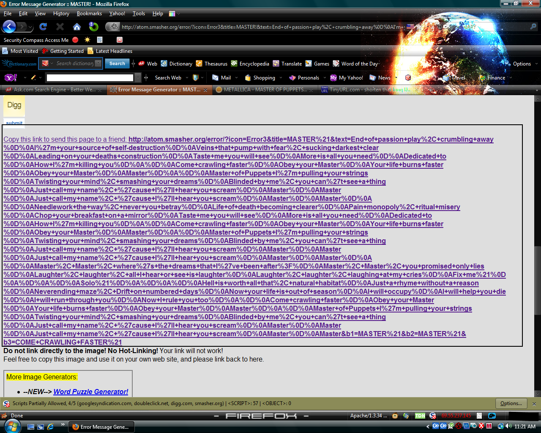541x433 pixels.
Task: Open the History menu
Action: [x=61, y=14]
